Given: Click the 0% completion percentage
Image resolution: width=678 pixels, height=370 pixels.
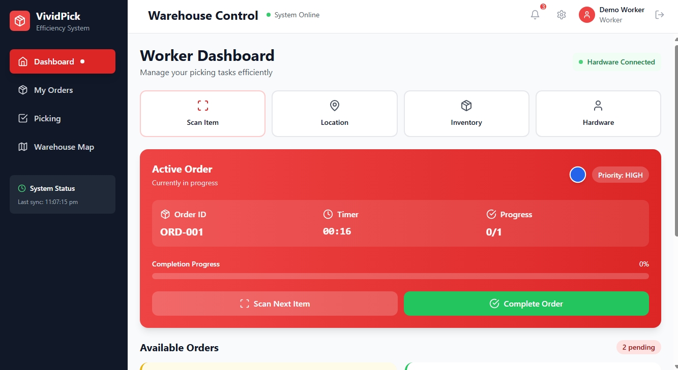Looking at the screenshot, I should (x=644, y=264).
